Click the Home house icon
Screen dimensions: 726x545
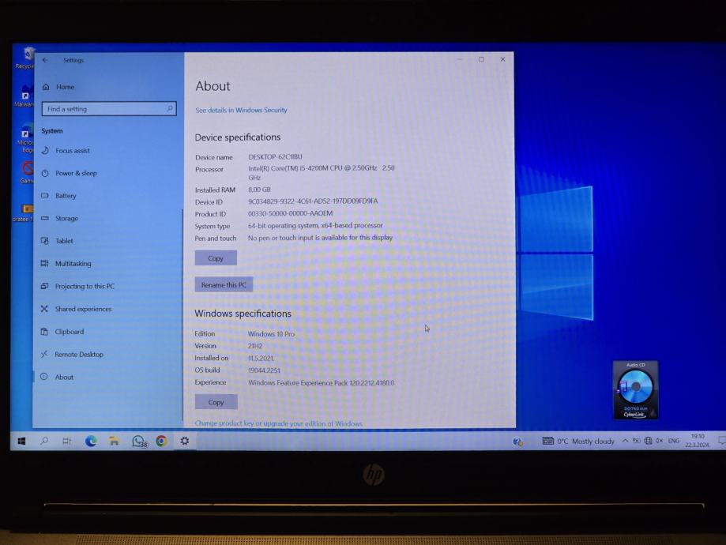tap(46, 87)
